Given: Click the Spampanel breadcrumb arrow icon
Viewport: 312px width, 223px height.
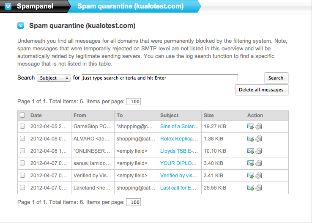Looking at the screenshot, I should [8, 6].
